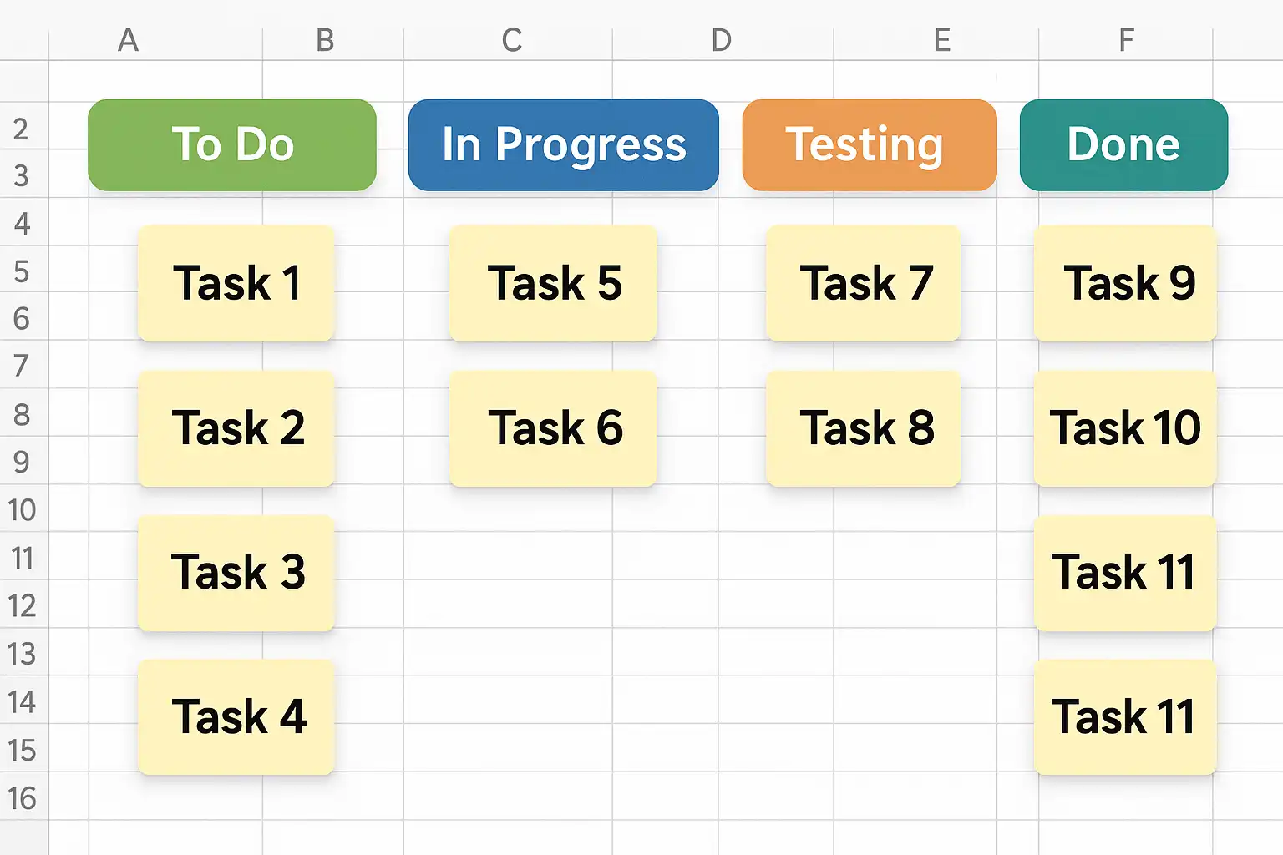Select the Task 2 card

coord(236,428)
